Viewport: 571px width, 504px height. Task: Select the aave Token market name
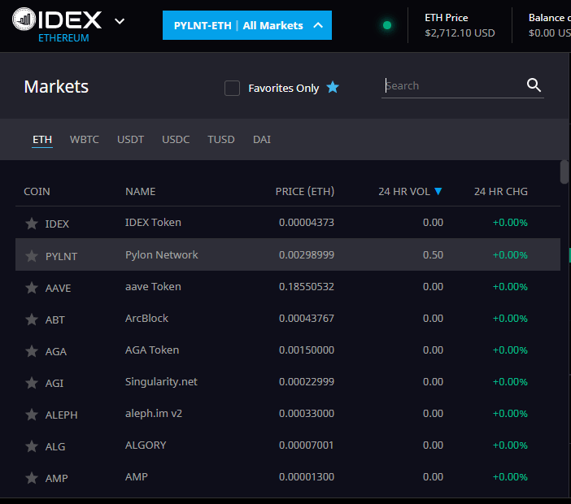153,286
